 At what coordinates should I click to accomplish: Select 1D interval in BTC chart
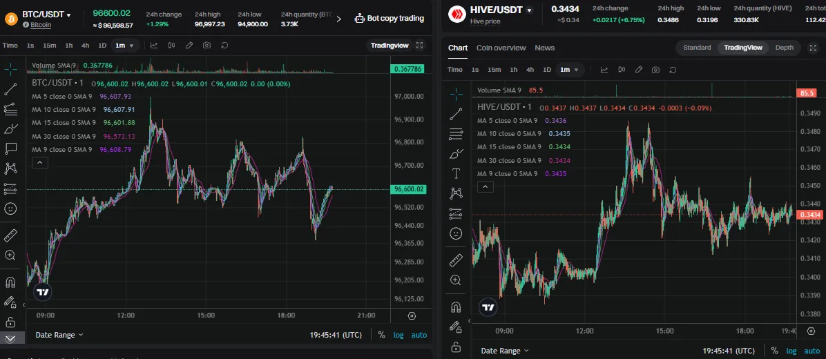pos(102,46)
